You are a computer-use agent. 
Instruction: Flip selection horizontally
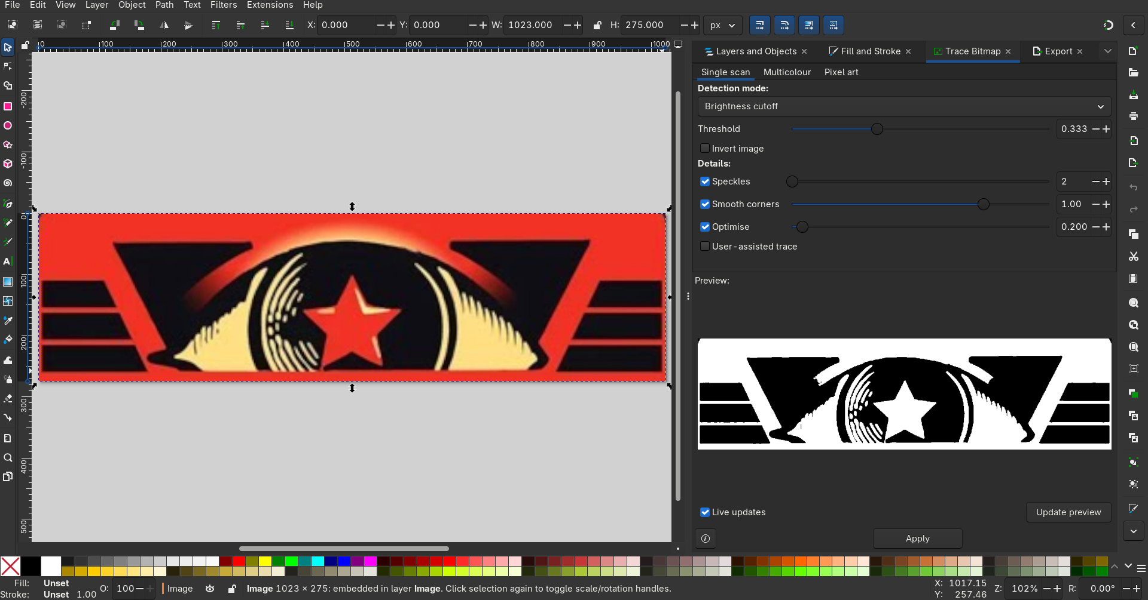click(x=164, y=25)
